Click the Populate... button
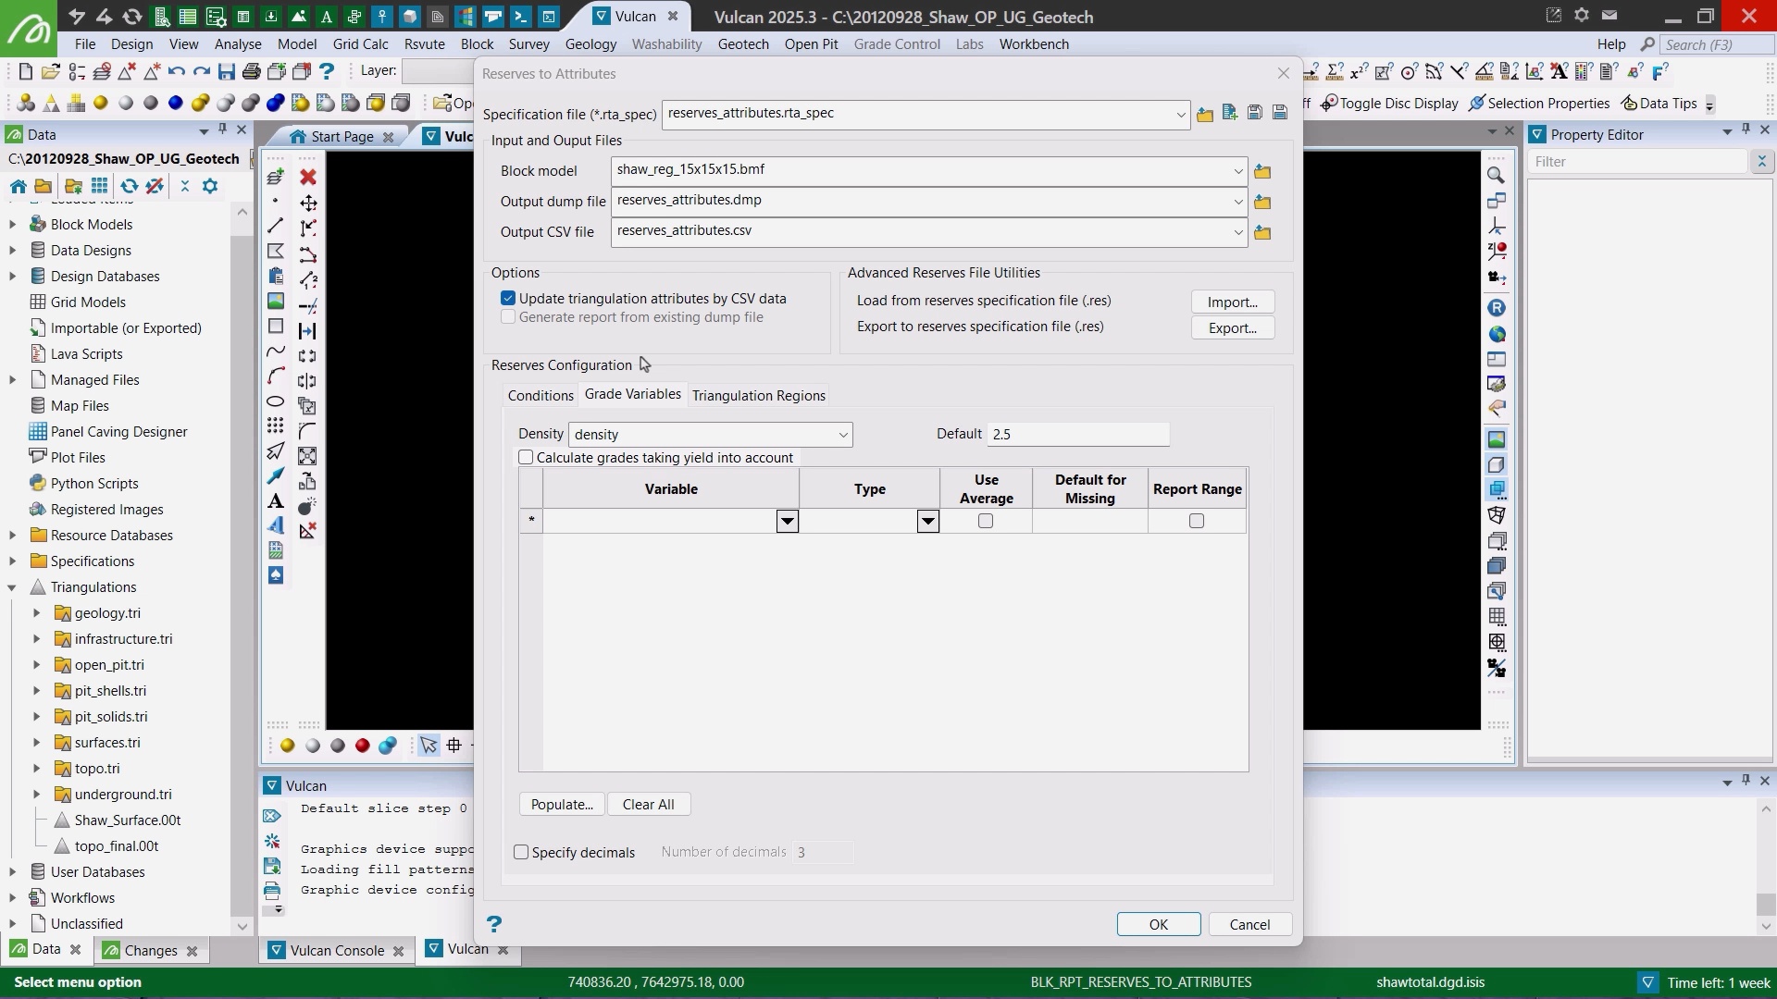This screenshot has width=1777, height=999. pyautogui.click(x=561, y=804)
